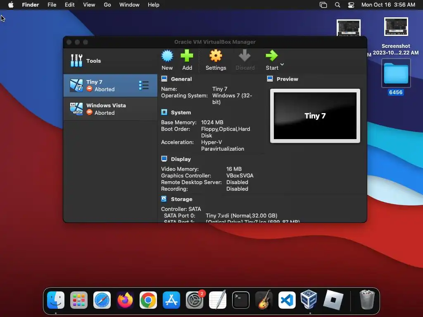Click the Storage section header

[x=182, y=199]
